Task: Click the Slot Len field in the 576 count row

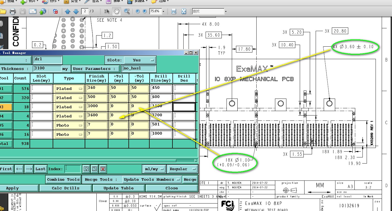Action: pyautogui.click(x=42, y=89)
